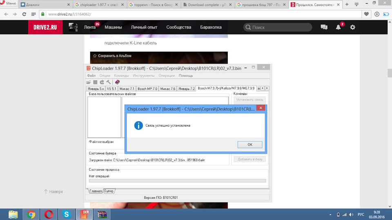Image resolution: width=392 pixels, height=220 pixels.
Task: Click the open file folder toolbar icon
Action: click(x=89, y=82)
